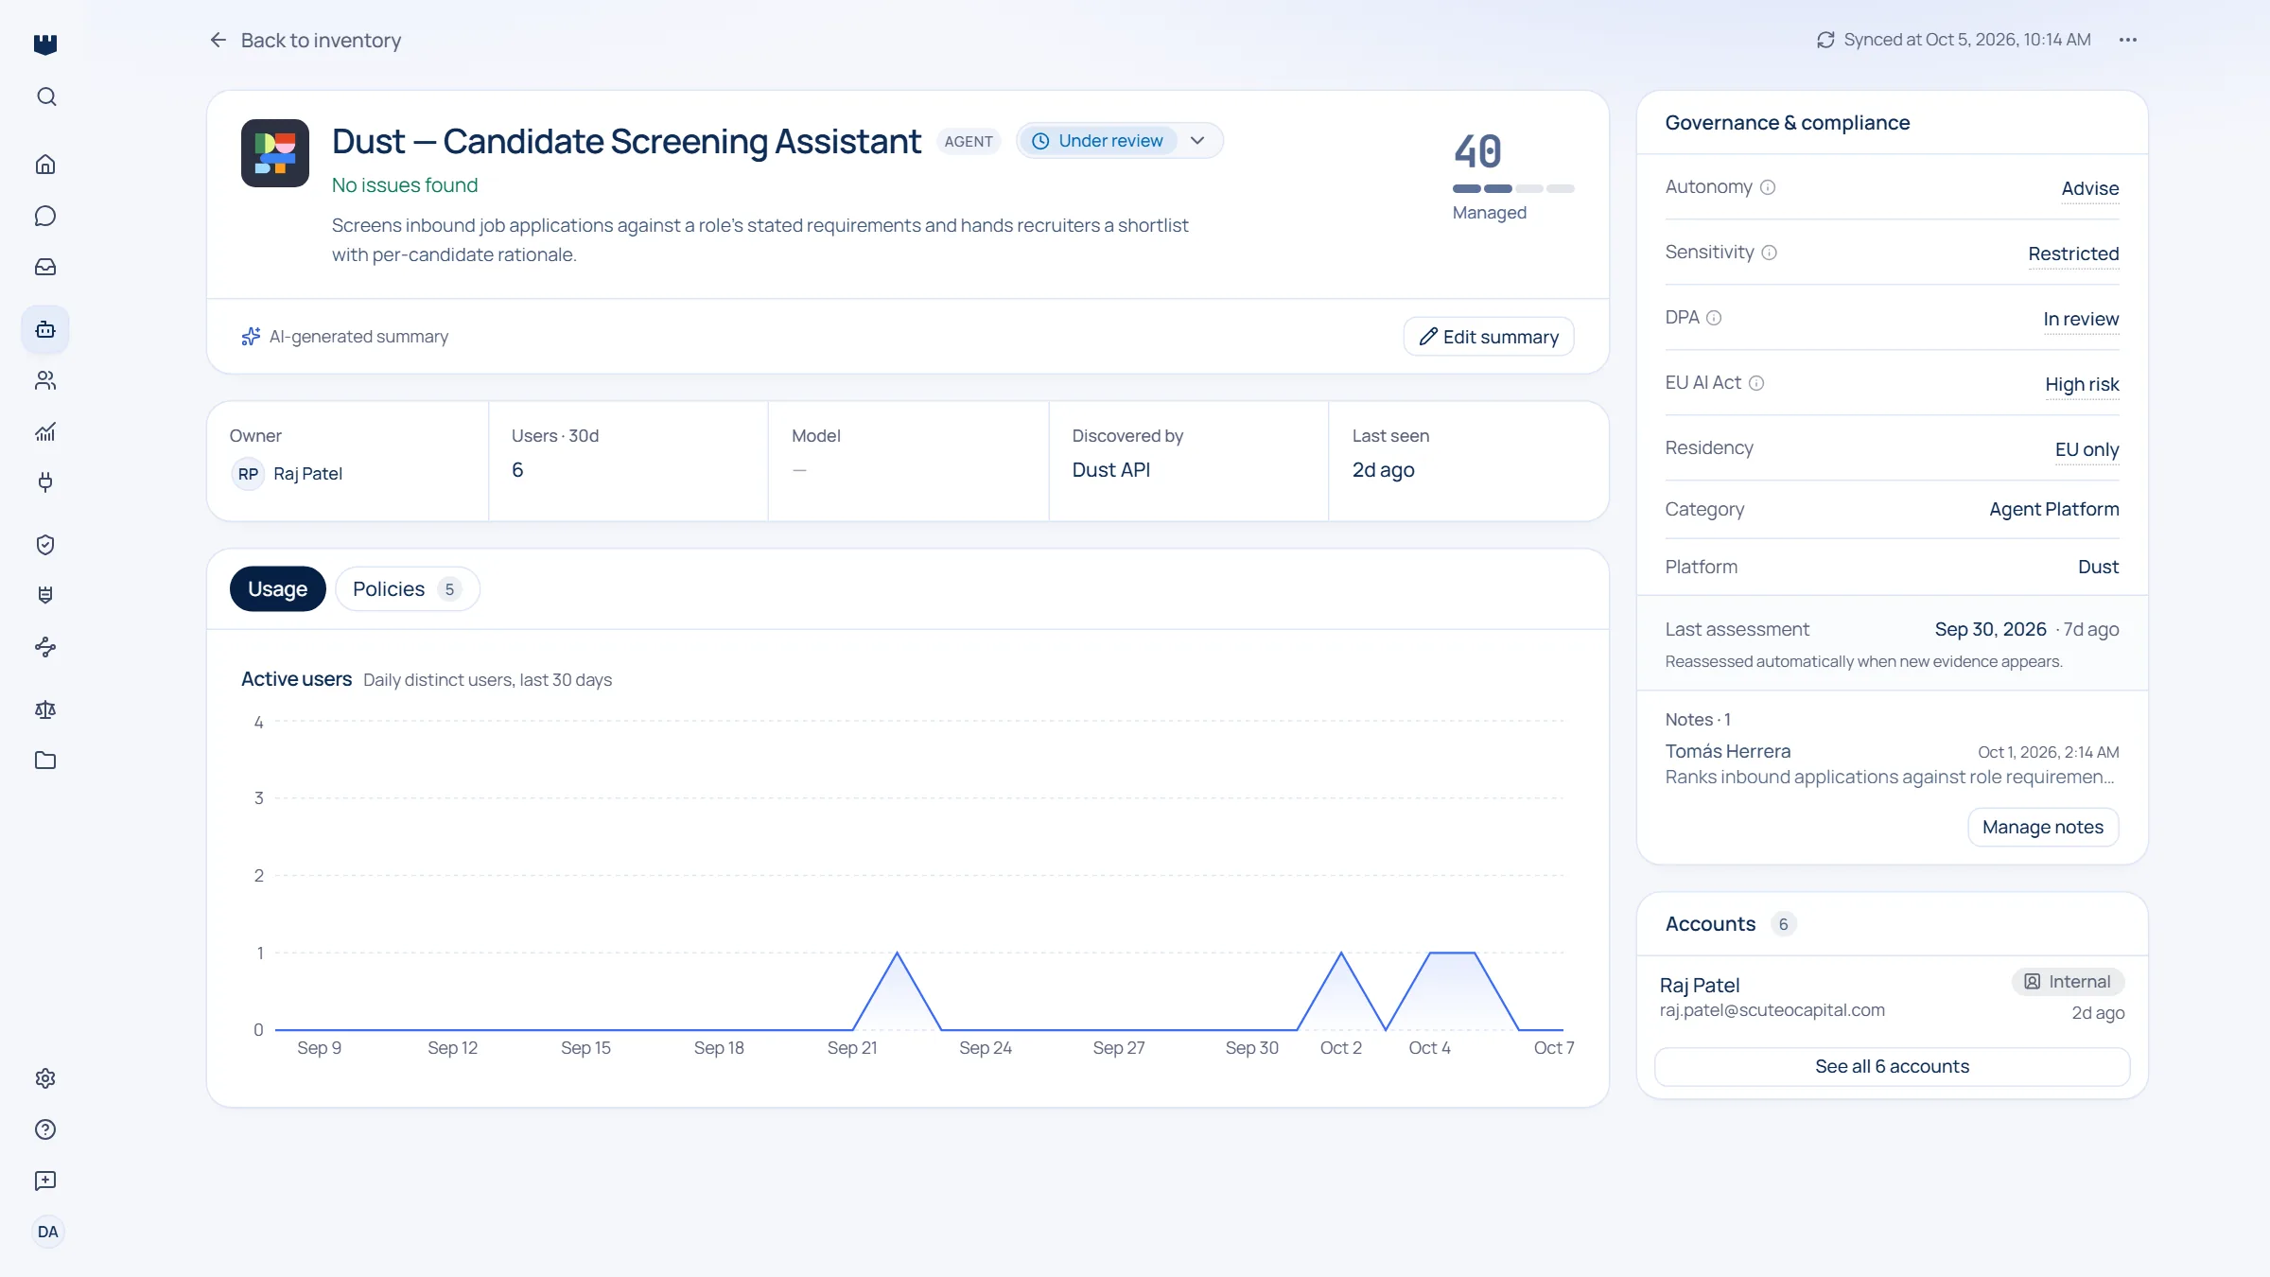Image resolution: width=2270 pixels, height=1277 pixels.
Task: Open the raj.patel@scuteocapital.com account row
Action: tap(1892, 997)
